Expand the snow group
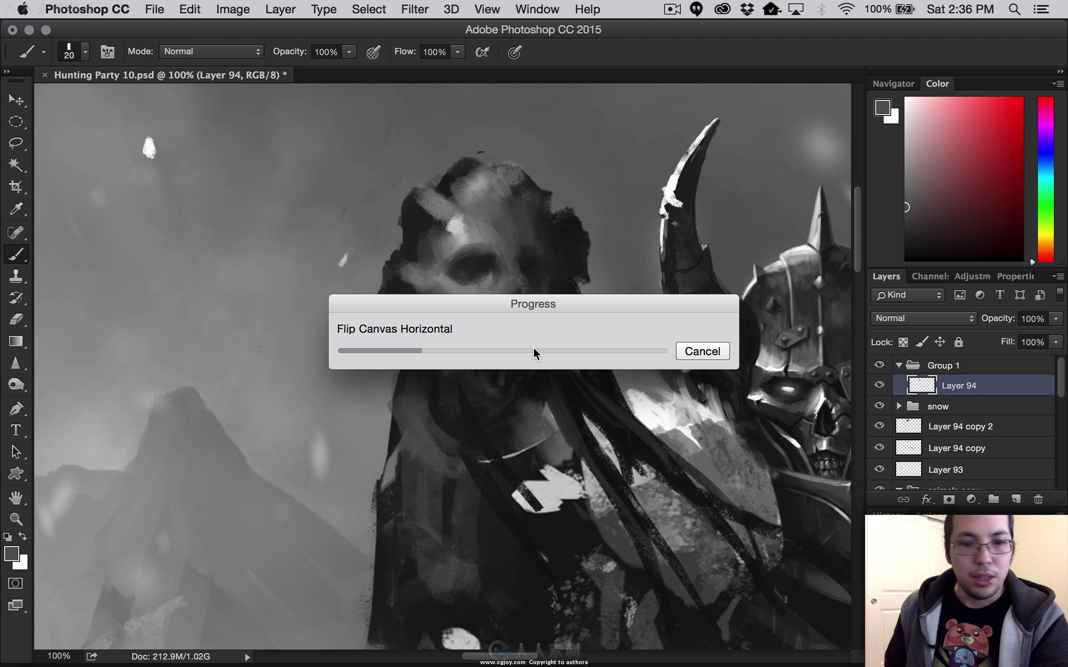 [899, 406]
